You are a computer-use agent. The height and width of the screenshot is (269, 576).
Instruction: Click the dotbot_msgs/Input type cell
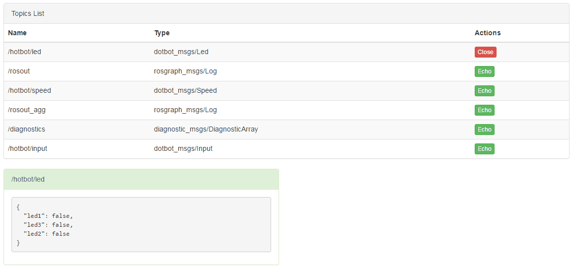[183, 148]
